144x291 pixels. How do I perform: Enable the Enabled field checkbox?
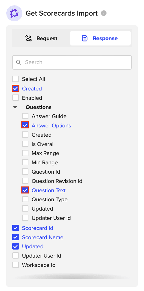[16, 98]
